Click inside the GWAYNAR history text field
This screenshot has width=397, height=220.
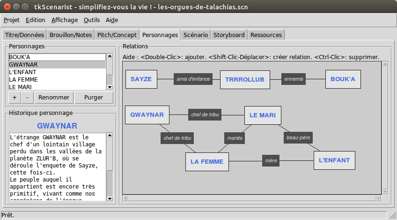(x=56, y=167)
